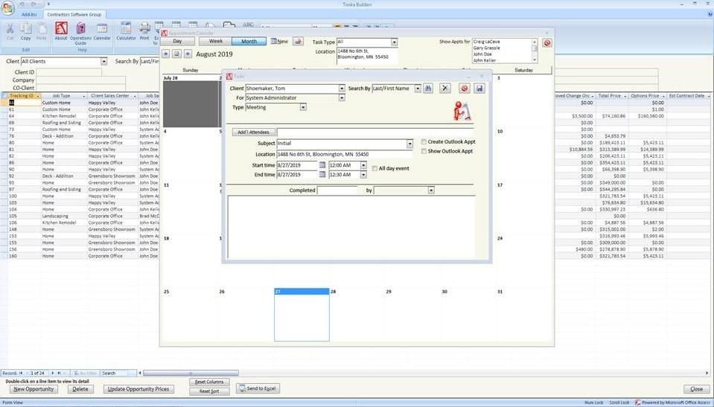Open the Start time calendar picker

click(x=322, y=165)
